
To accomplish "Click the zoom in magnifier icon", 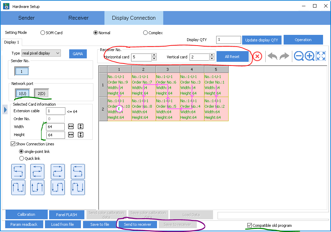I will click(310, 56).
